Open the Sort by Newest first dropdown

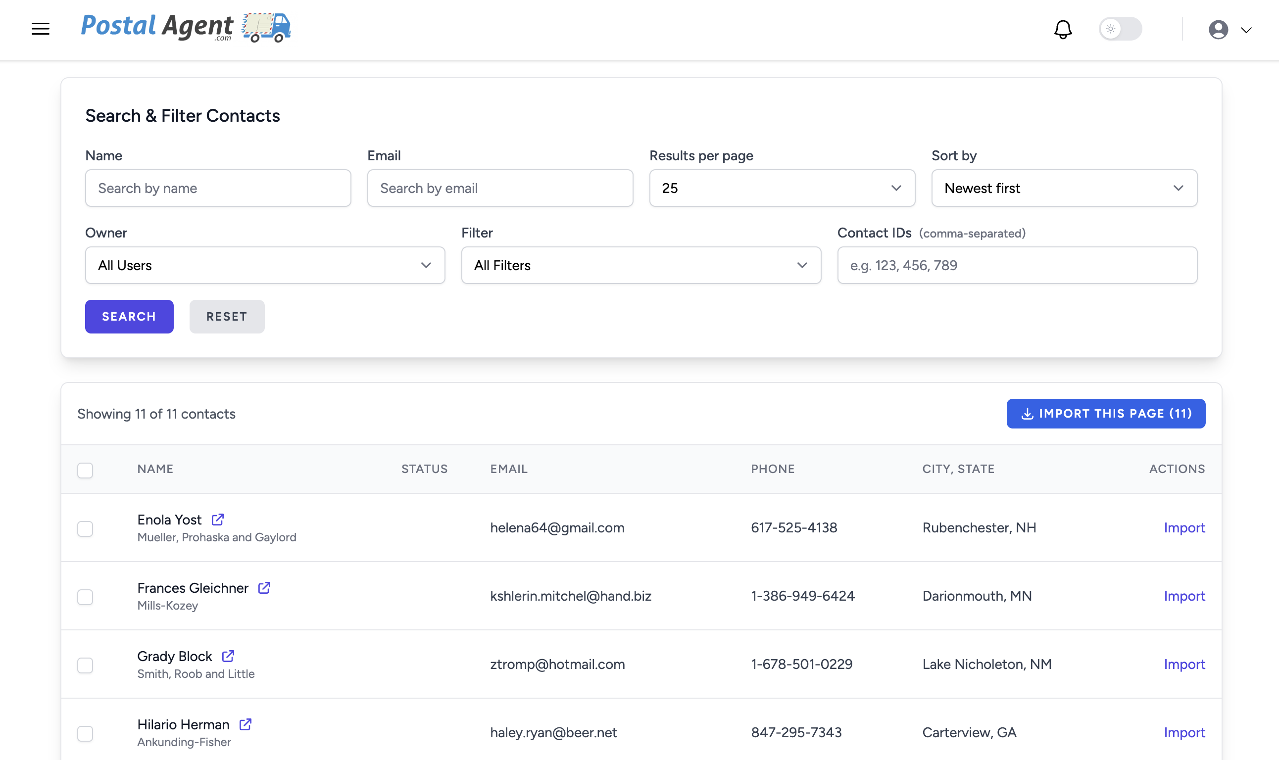click(1064, 188)
